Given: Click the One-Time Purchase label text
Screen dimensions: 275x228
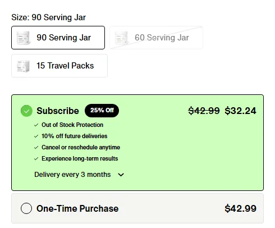Looking at the screenshot, I should coord(77,208).
